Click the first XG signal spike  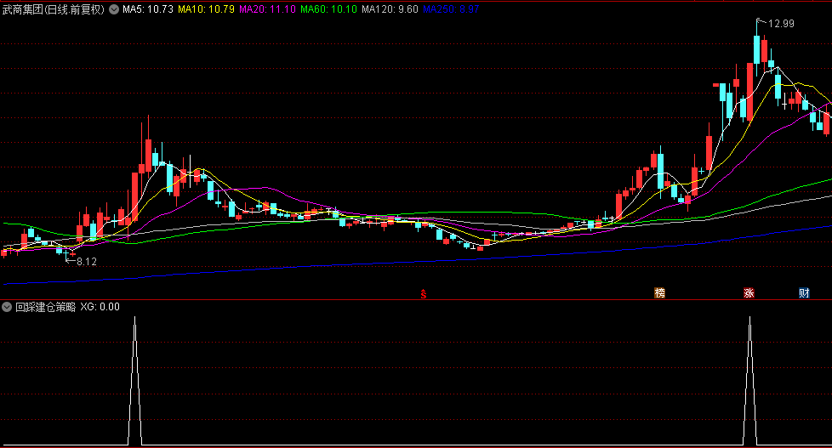pyautogui.click(x=134, y=381)
